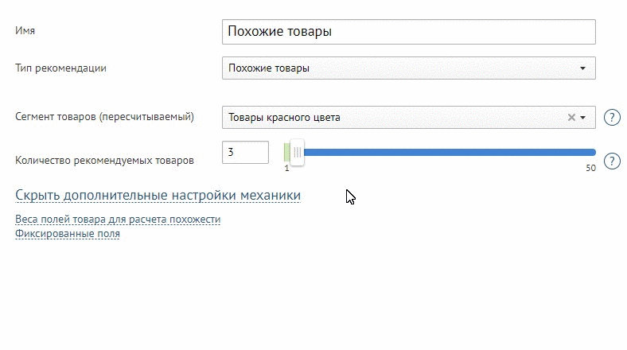Click the slider maximum label 50
This screenshot has width=627, height=350.
point(591,168)
